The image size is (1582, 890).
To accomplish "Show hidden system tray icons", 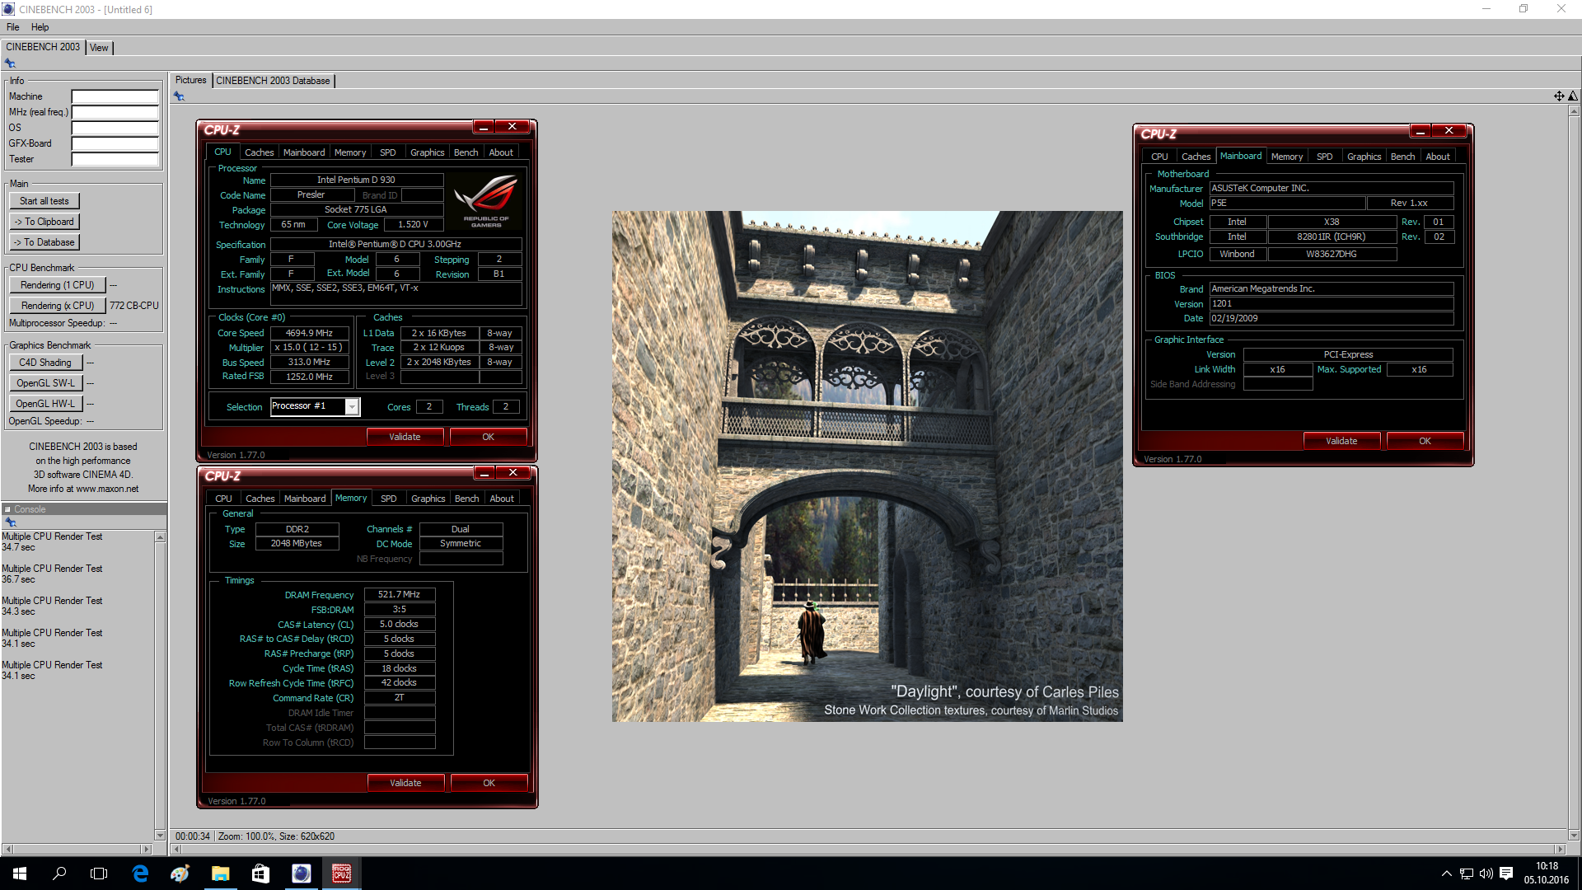I will [x=1446, y=874].
